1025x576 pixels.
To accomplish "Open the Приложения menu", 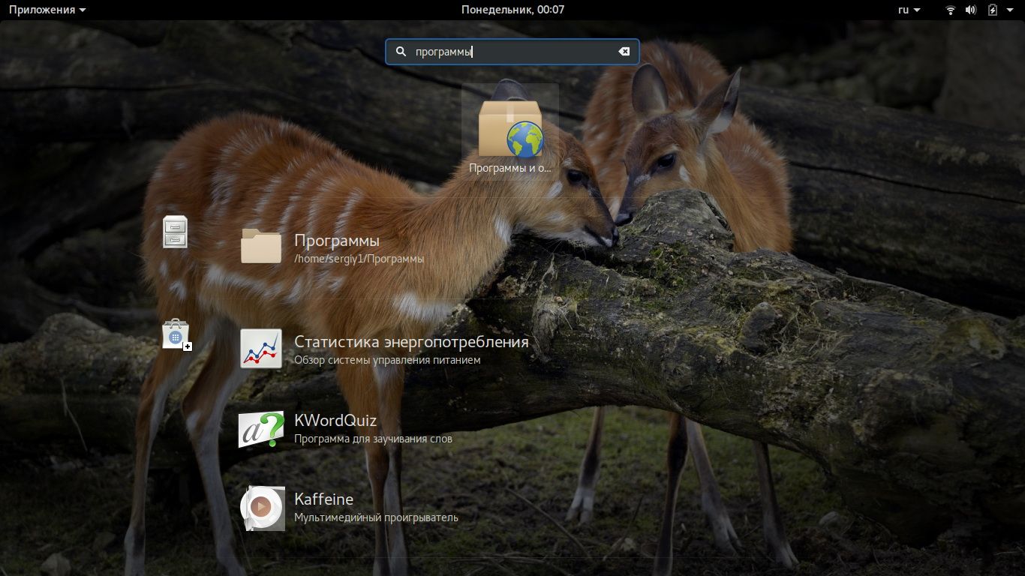I will point(47,10).
